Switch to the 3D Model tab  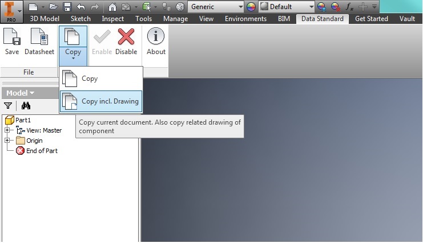[45, 19]
